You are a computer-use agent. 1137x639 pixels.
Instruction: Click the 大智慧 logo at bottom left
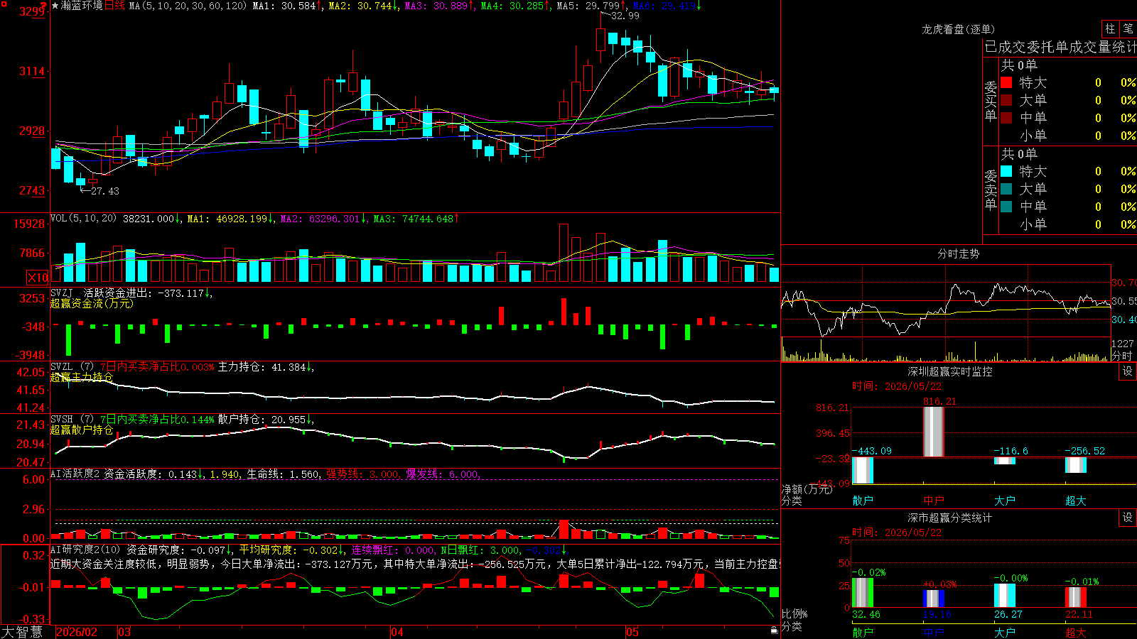[x=22, y=632]
